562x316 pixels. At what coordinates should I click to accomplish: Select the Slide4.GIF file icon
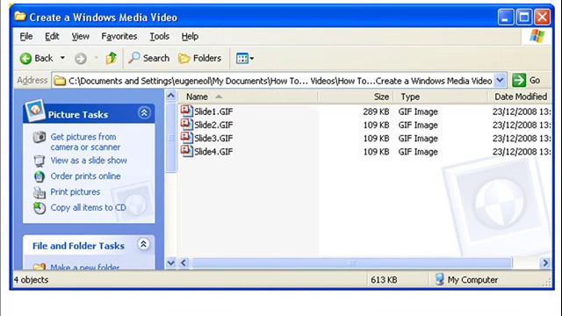[186, 150]
